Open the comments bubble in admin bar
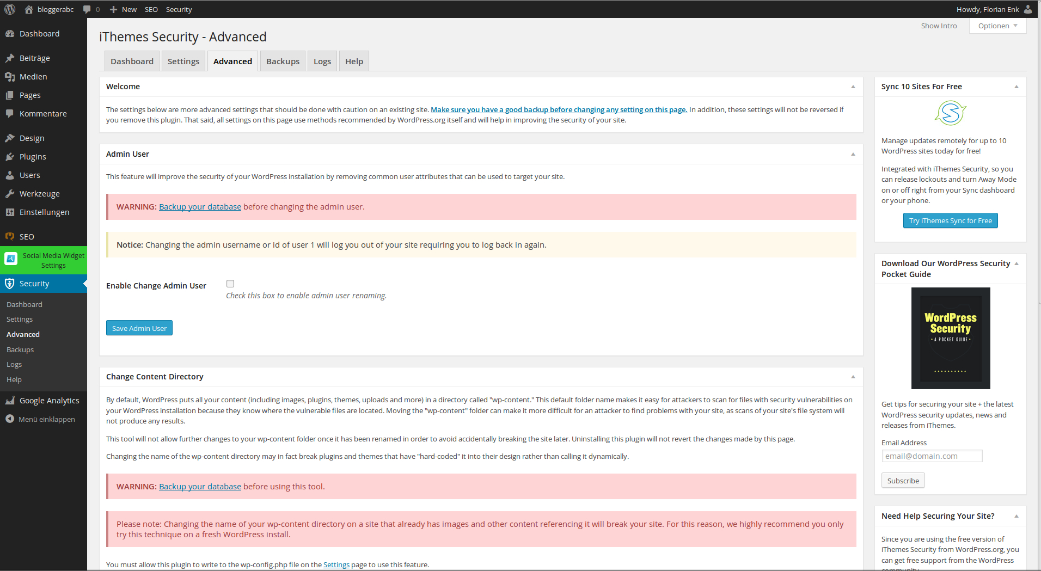1041x571 pixels. 87,9
